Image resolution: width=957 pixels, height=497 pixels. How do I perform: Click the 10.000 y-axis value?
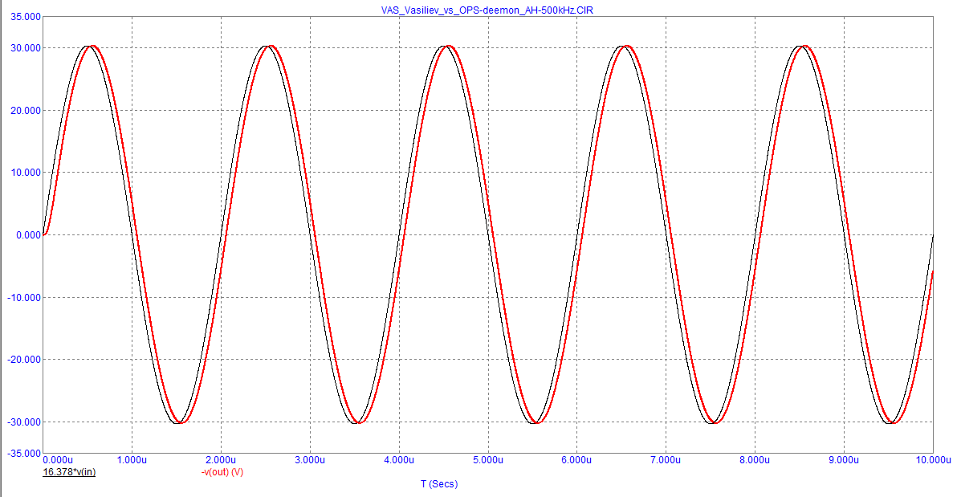(26, 173)
